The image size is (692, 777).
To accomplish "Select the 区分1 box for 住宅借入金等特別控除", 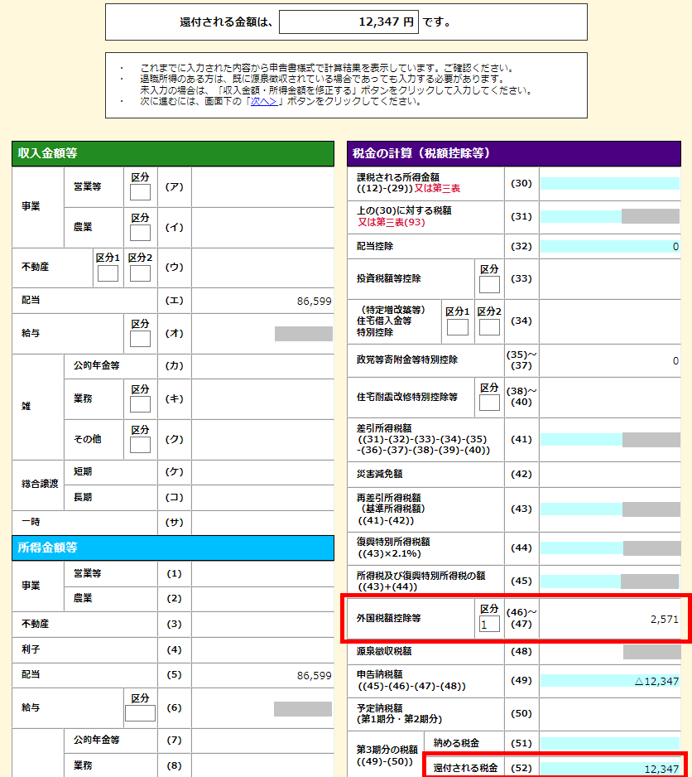I will (457, 327).
